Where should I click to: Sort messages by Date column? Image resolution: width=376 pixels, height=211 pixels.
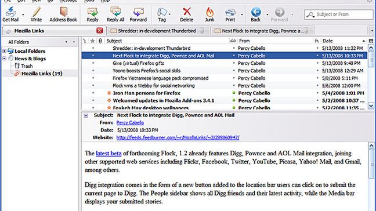coord(344,41)
